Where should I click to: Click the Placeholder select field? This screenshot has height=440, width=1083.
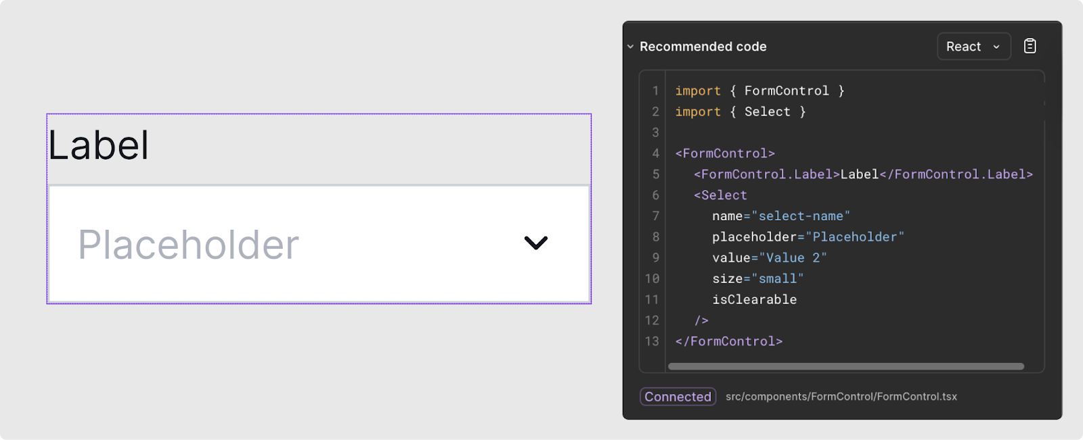pos(319,244)
